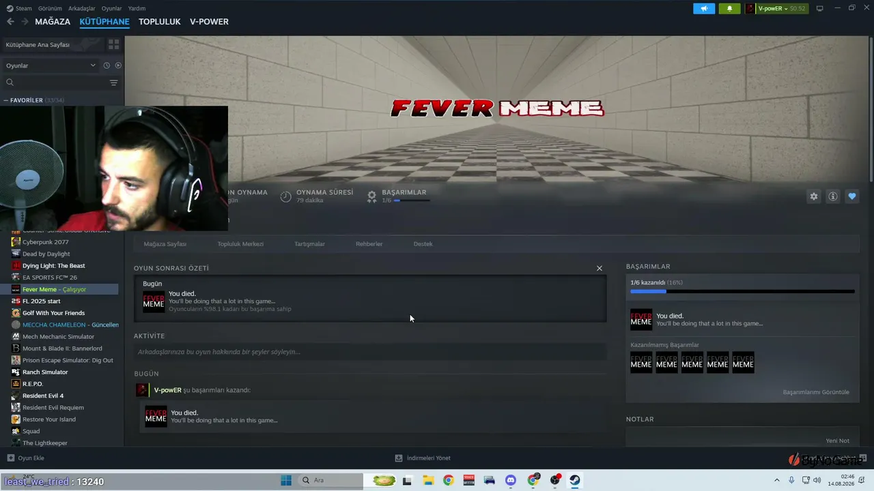874x491 pixels.
Task: Go back with the left arrow
Action: (x=10, y=22)
